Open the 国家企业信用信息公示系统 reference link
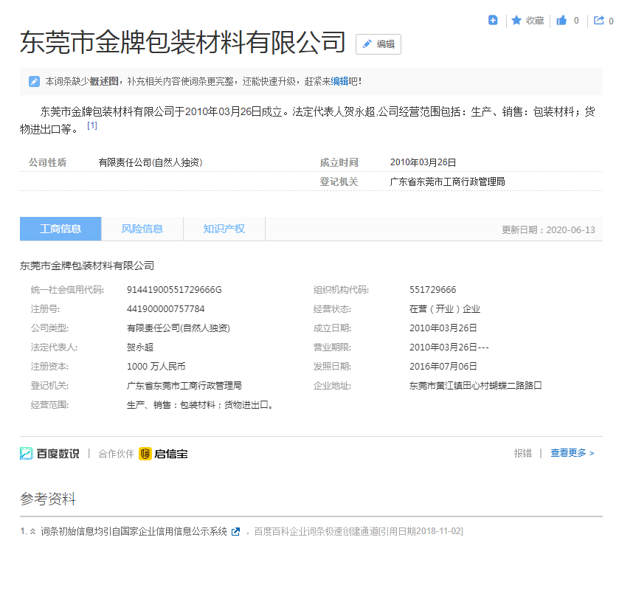The width and height of the screenshot is (619, 602). 134,532
